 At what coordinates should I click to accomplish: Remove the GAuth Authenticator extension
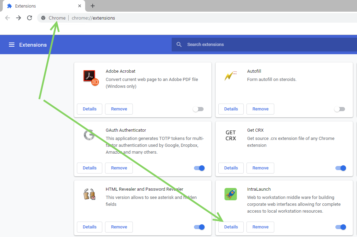(119, 168)
